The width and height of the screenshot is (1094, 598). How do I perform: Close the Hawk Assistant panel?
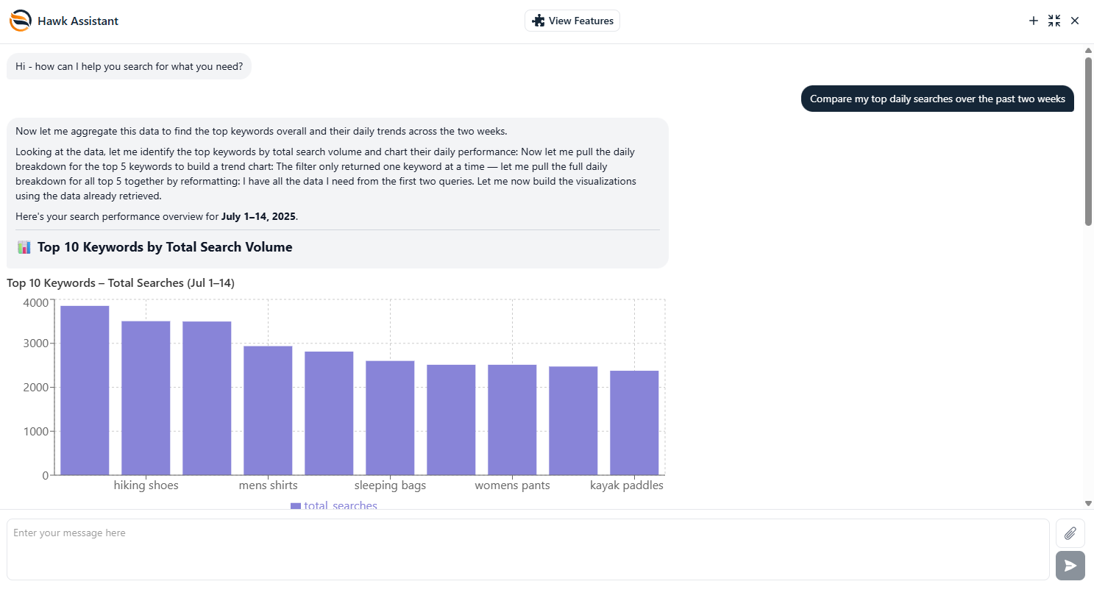[1075, 21]
